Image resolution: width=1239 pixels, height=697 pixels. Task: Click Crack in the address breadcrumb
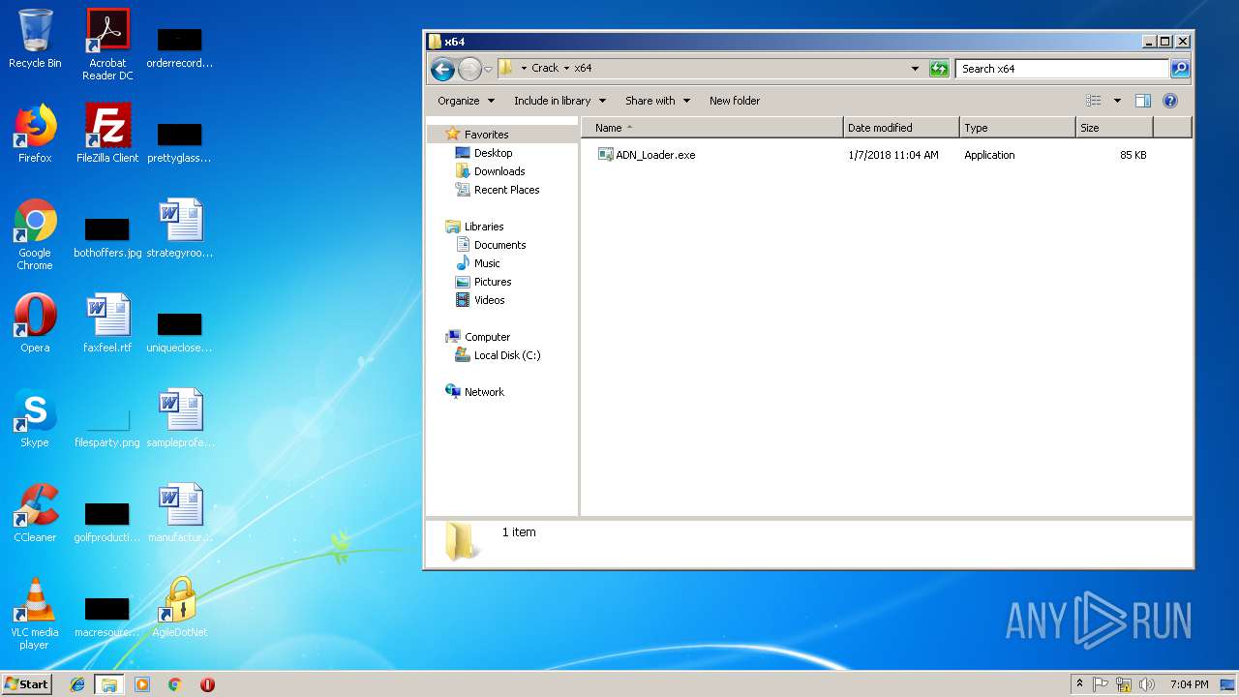pos(545,69)
